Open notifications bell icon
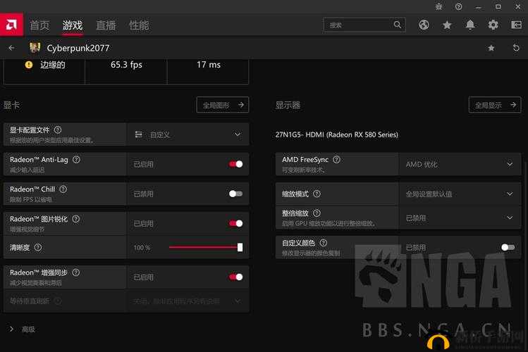 (x=470, y=25)
